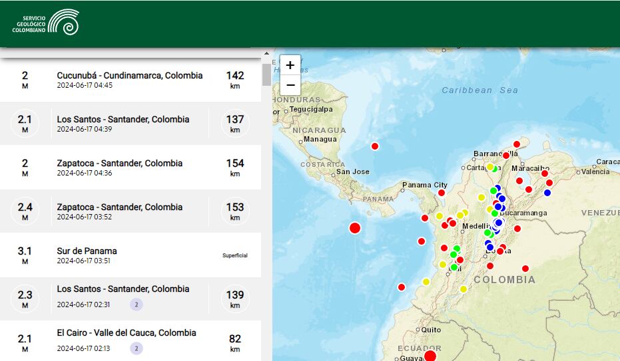This screenshot has height=361, width=620.
Task: Click the large red marker near Guayaquil
Action: pyautogui.click(x=430, y=356)
